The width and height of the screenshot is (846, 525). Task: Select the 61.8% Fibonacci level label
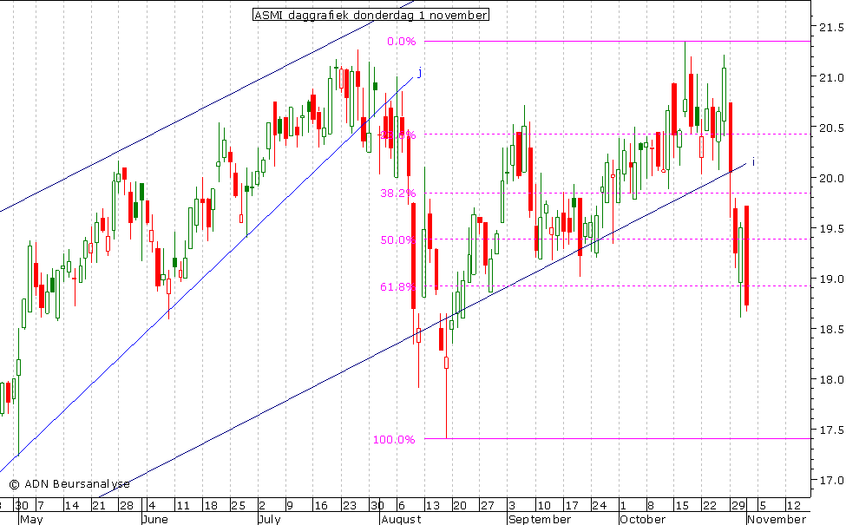pos(397,287)
